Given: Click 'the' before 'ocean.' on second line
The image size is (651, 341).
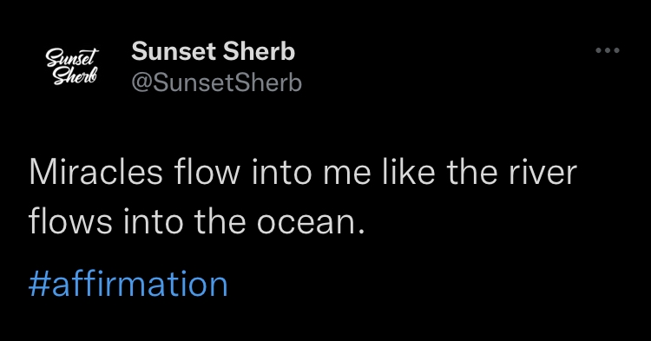Looking at the screenshot, I should click(220, 221).
